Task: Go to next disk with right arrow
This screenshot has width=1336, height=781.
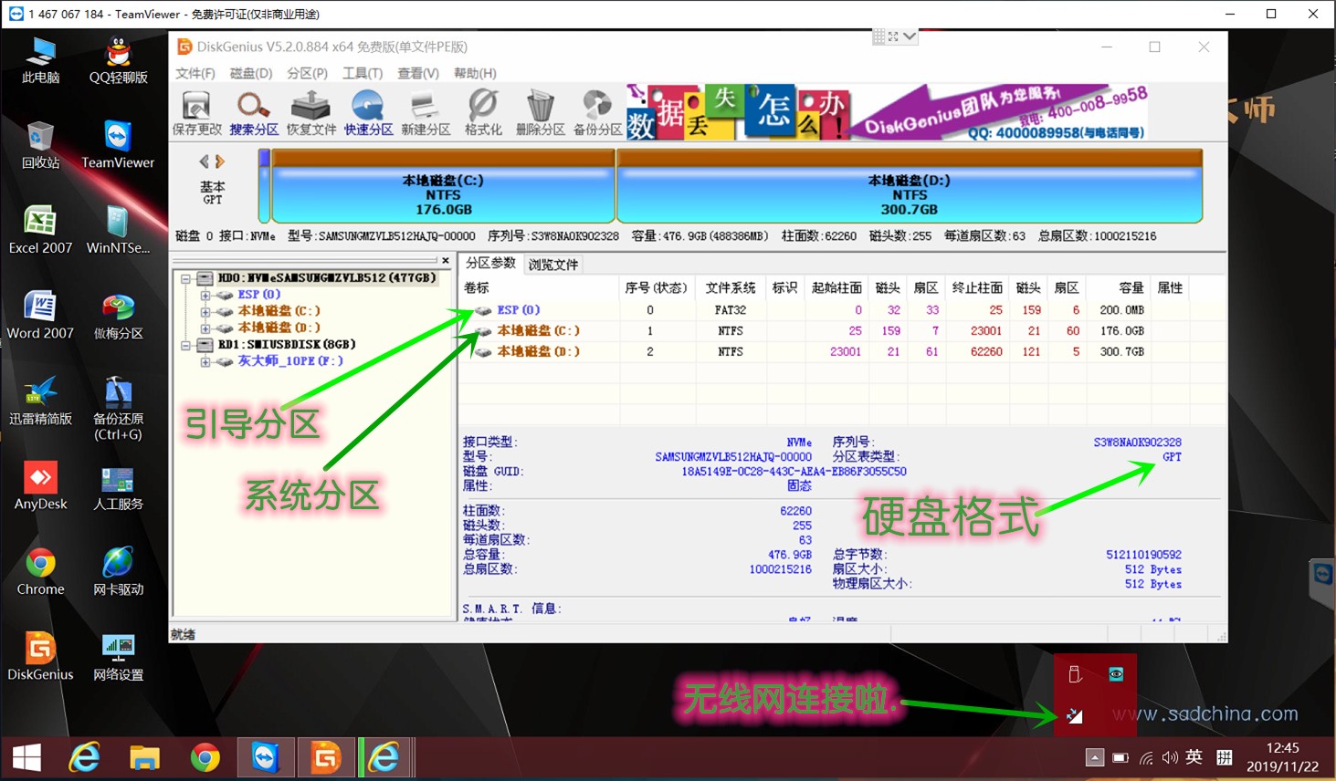Action: pyautogui.click(x=219, y=161)
